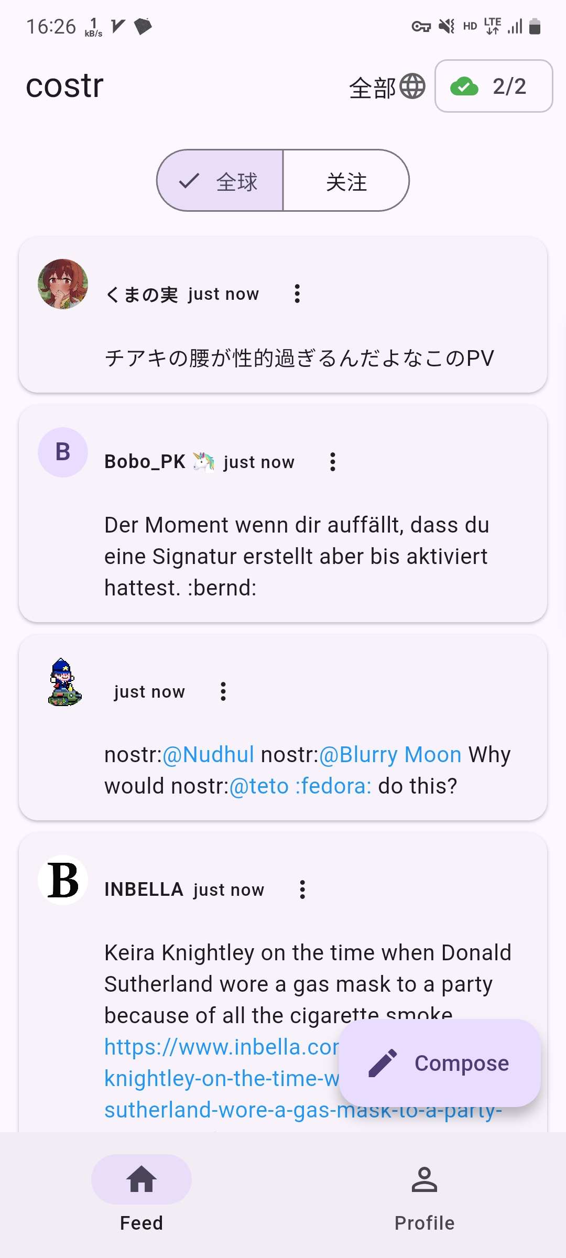Viewport: 566px width, 1258px height.
Task: Go to the Feed tab label
Action: tap(141, 1223)
